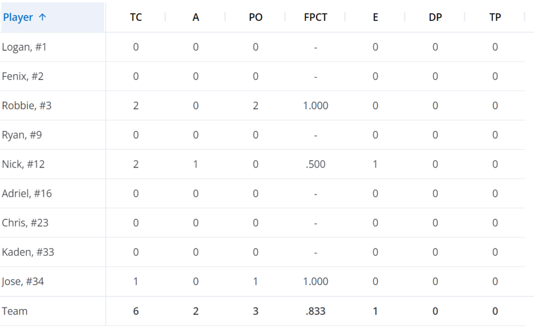Sort table by TC column
The height and width of the screenshot is (333, 534).
(x=136, y=17)
